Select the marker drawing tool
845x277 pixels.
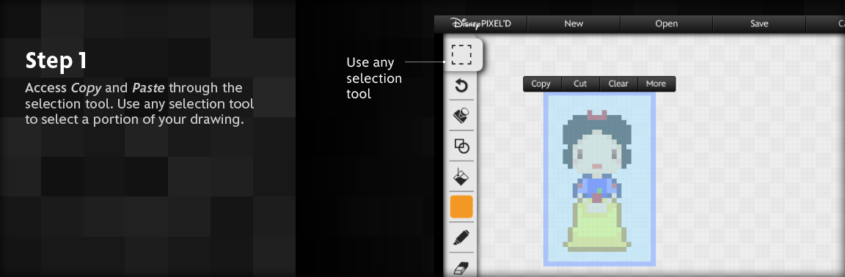(x=461, y=237)
